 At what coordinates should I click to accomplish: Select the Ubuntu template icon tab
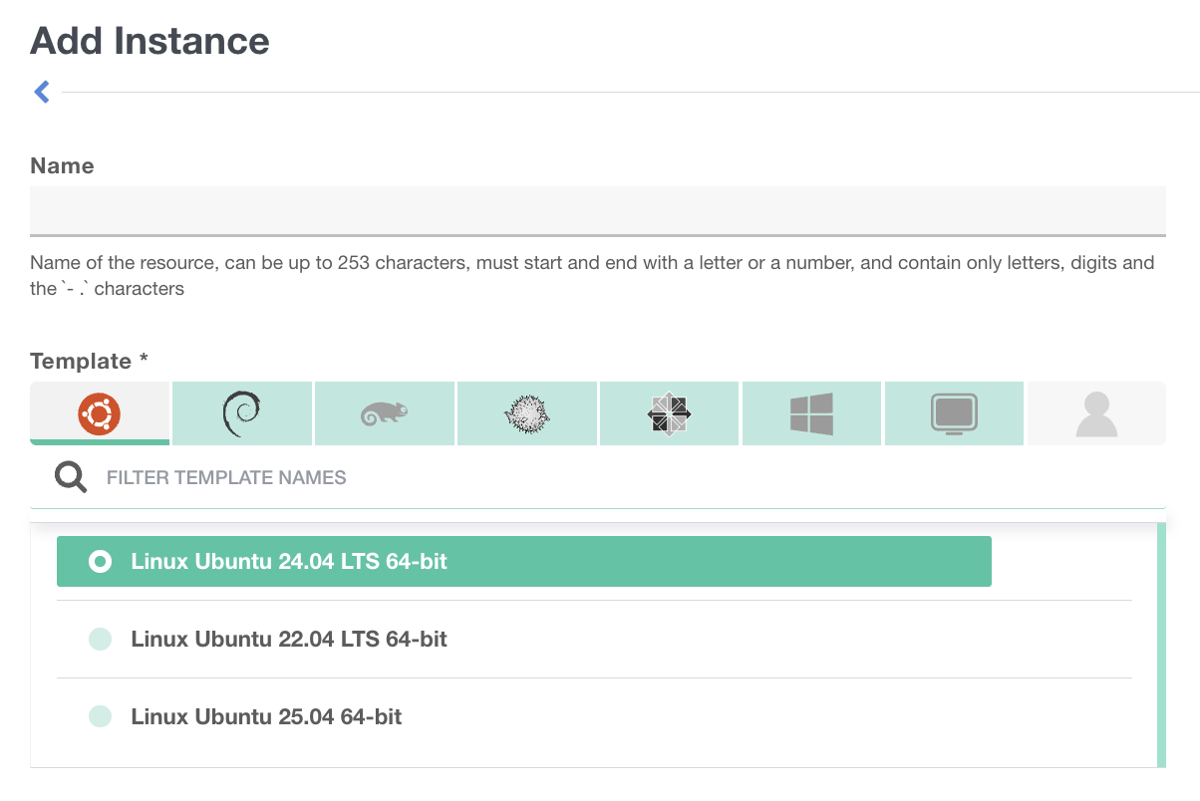pyautogui.click(x=100, y=412)
